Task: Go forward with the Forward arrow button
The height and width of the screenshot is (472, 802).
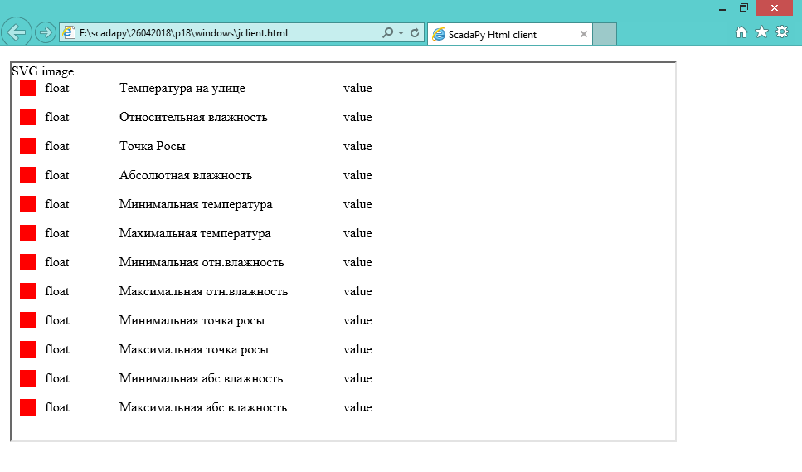Action: point(46,32)
